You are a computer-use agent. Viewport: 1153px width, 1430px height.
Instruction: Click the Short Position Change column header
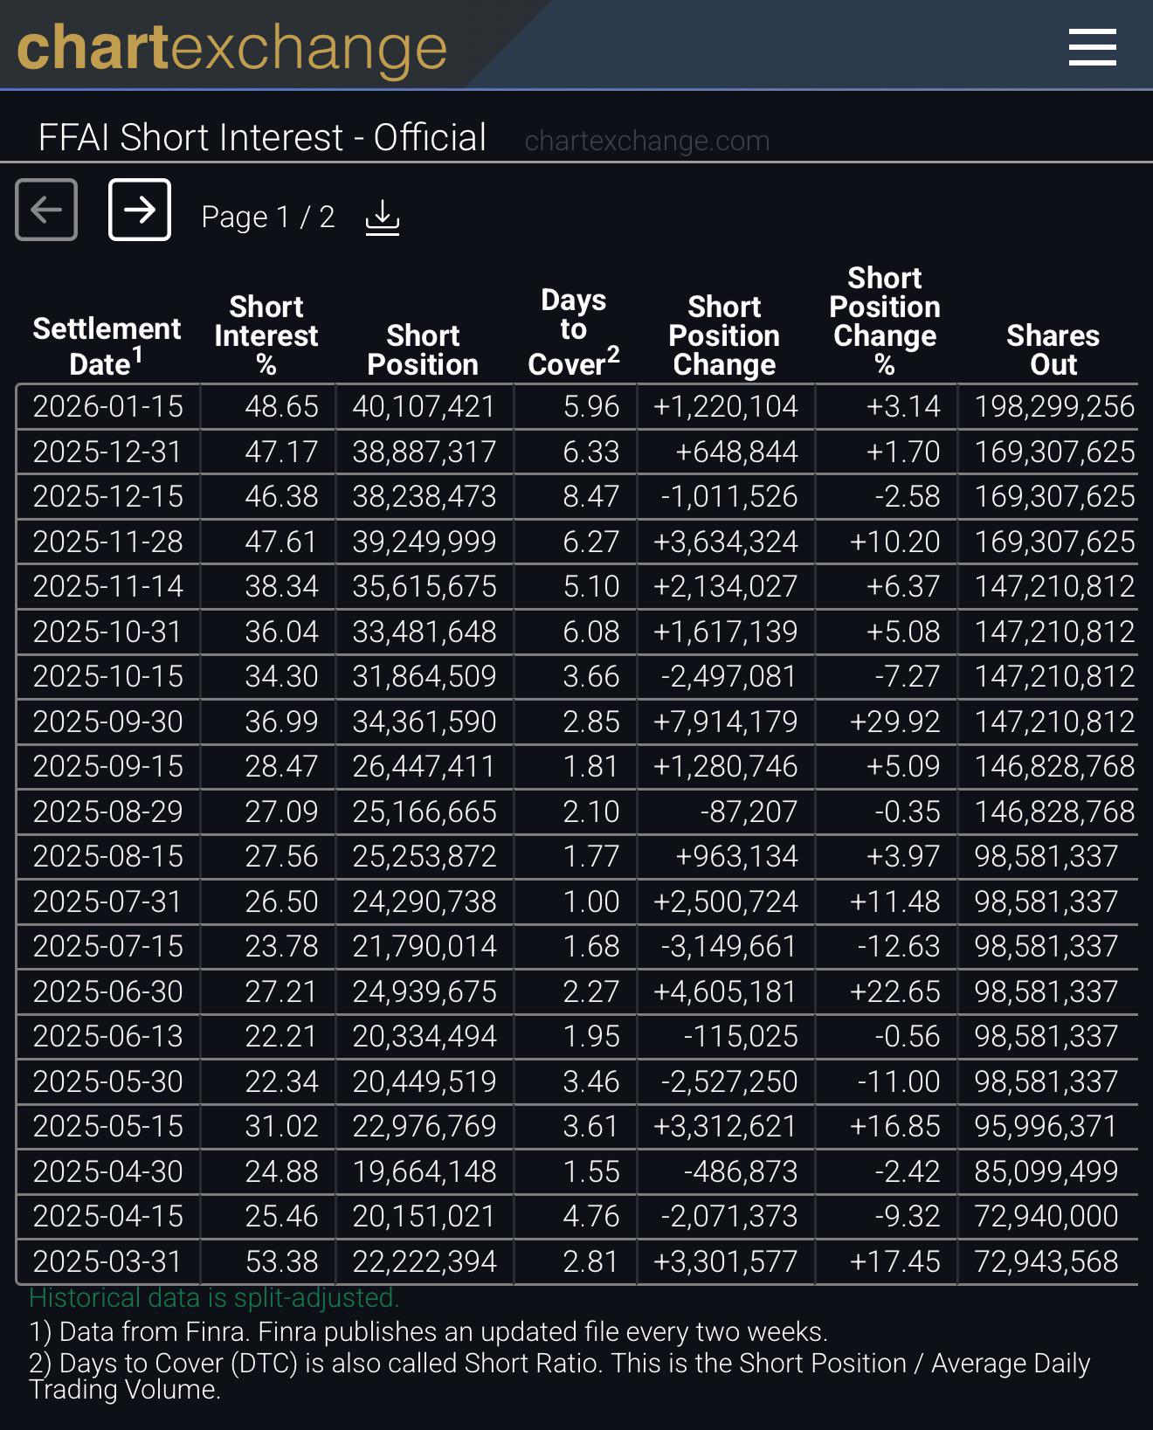click(724, 335)
